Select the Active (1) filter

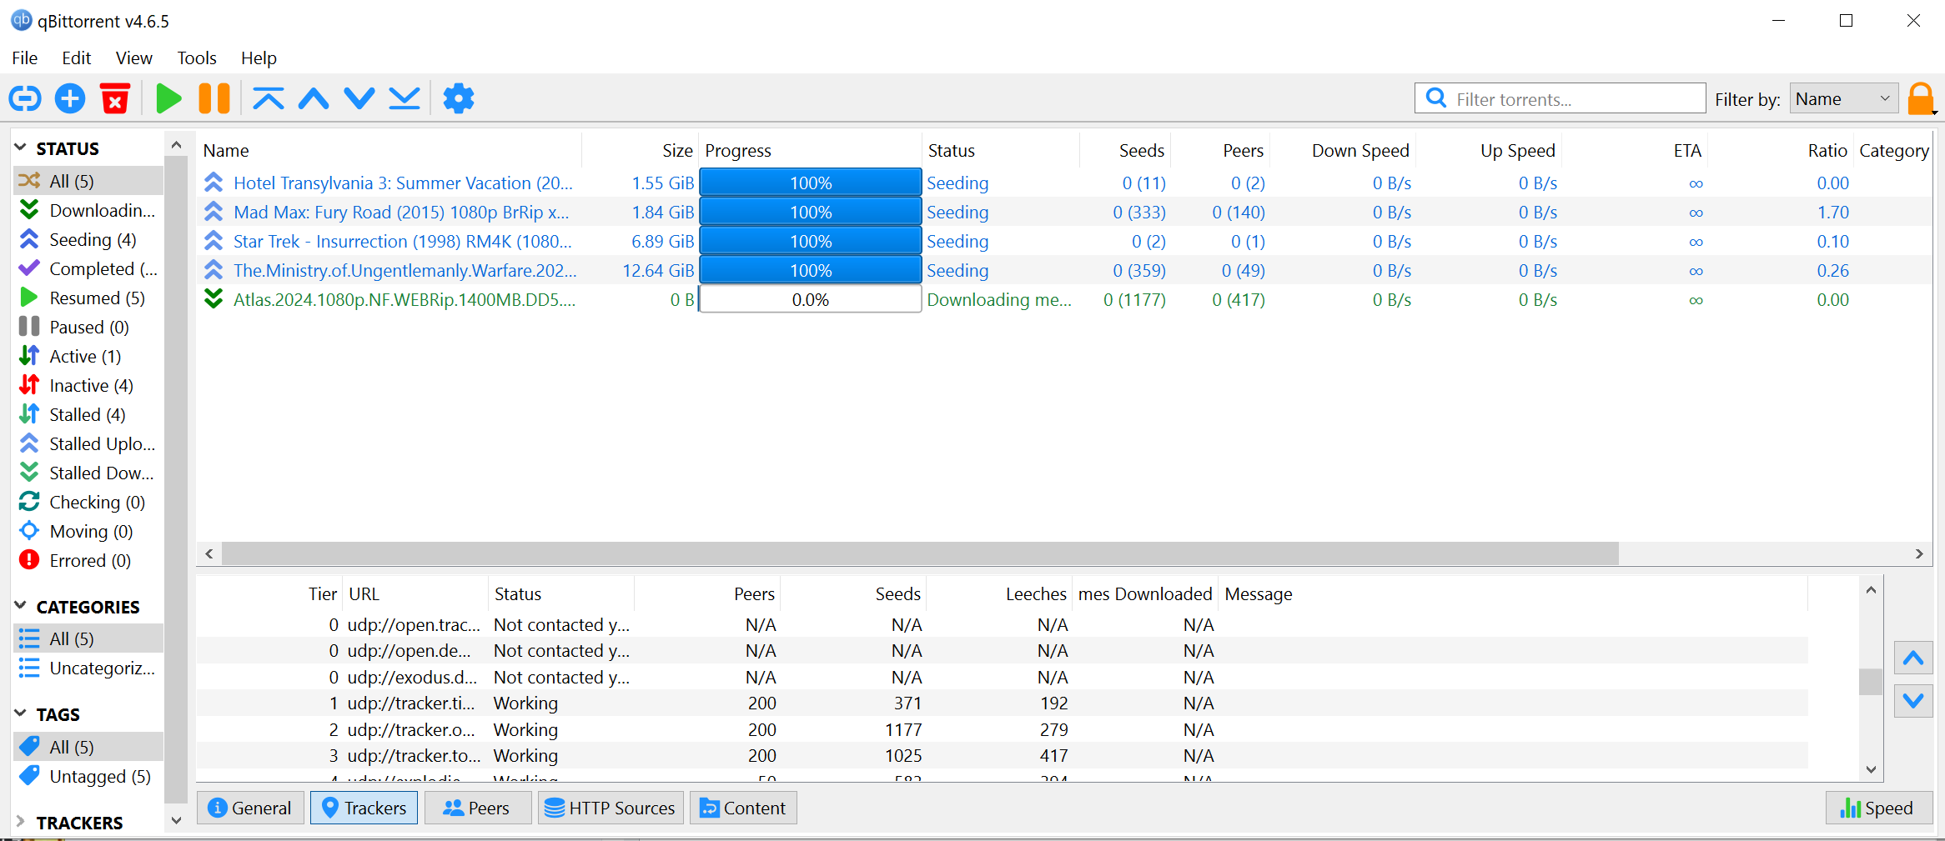(88, 357)
